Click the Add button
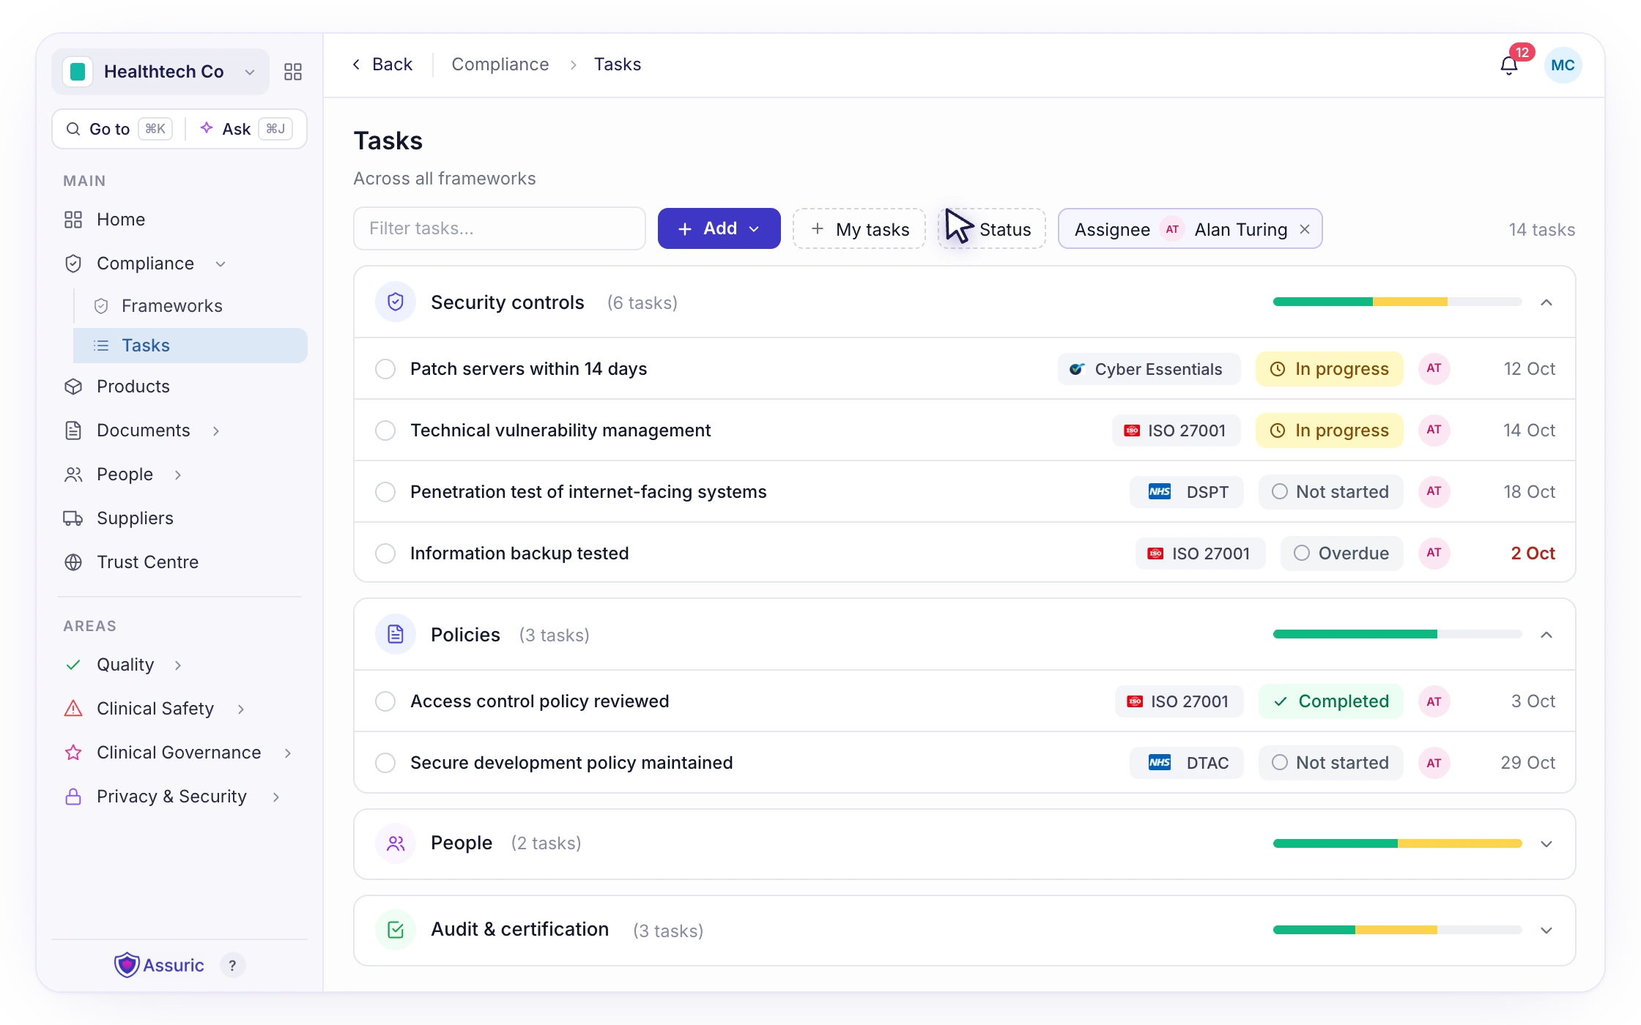This screenshot has height=1025, width=1641. [719, 228]
